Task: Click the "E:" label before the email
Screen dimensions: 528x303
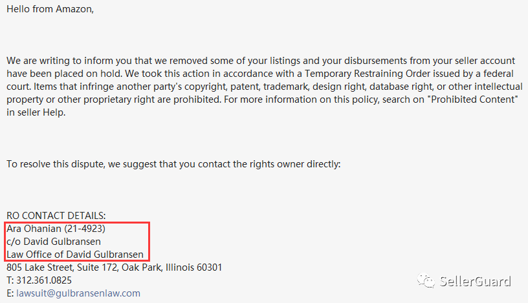Action: click(x=10, y=293)
